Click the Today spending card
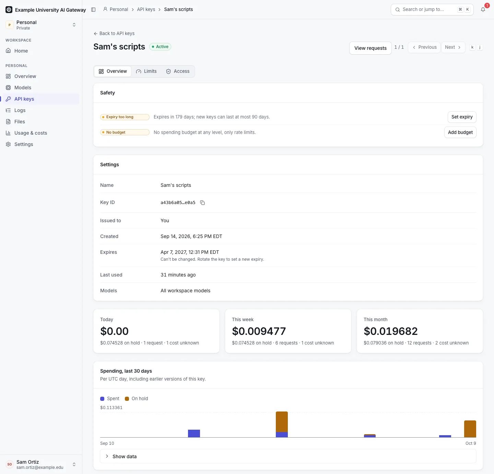This screenshot has width=494, height=474. 156,331
